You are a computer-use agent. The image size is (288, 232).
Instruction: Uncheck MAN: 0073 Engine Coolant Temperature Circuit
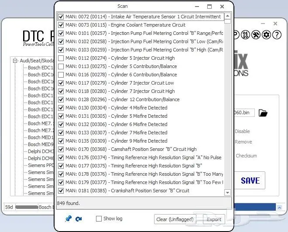click(61, 25)
